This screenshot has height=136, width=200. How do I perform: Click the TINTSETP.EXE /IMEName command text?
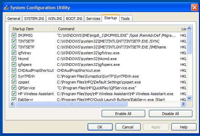pos(111,47)
